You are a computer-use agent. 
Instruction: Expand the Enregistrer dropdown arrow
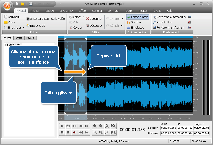click(24, 28)
